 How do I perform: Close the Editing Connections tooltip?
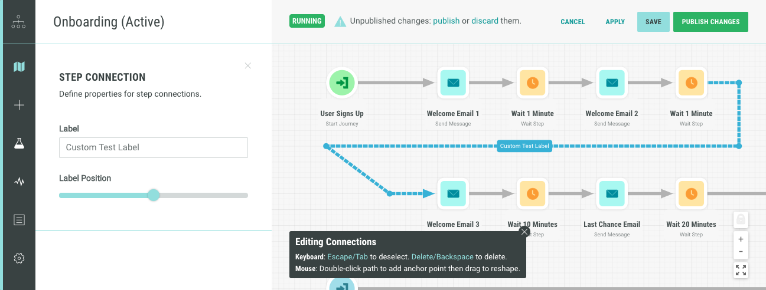point(524,232)
